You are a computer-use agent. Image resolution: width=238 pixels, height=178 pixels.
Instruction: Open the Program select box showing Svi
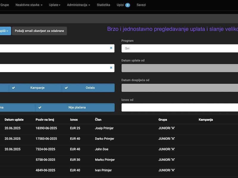180,48
